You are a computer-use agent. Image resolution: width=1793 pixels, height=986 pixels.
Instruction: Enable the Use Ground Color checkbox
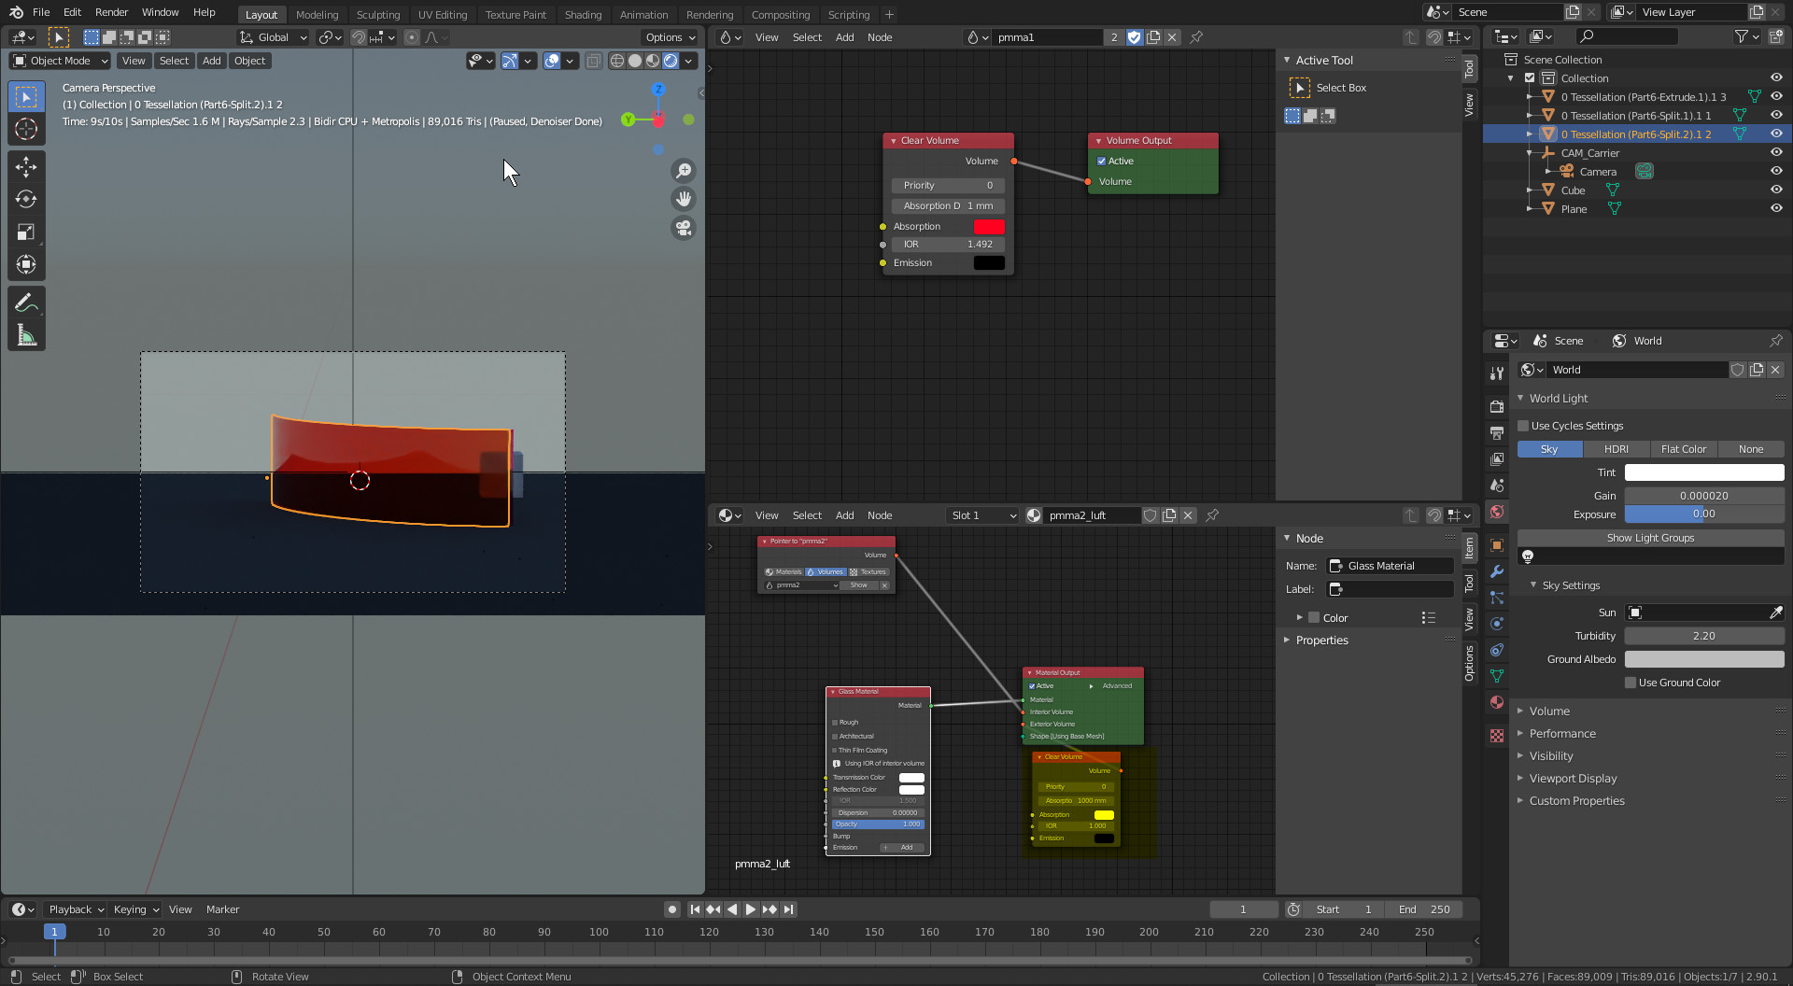tap(1631, 683)
